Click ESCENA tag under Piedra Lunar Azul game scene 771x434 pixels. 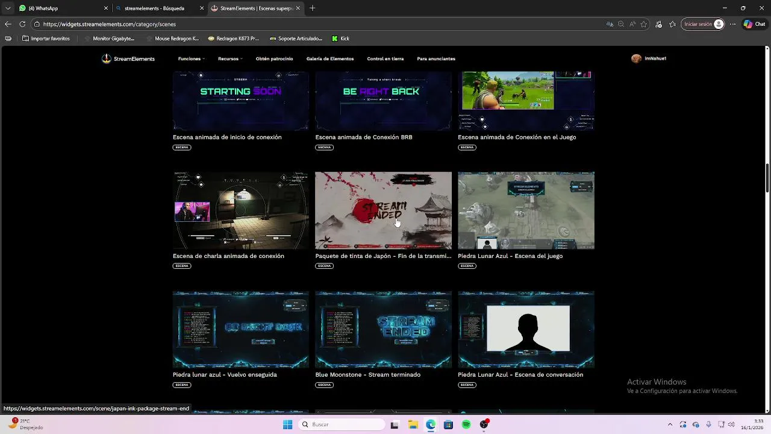click(x=467, y=266)
